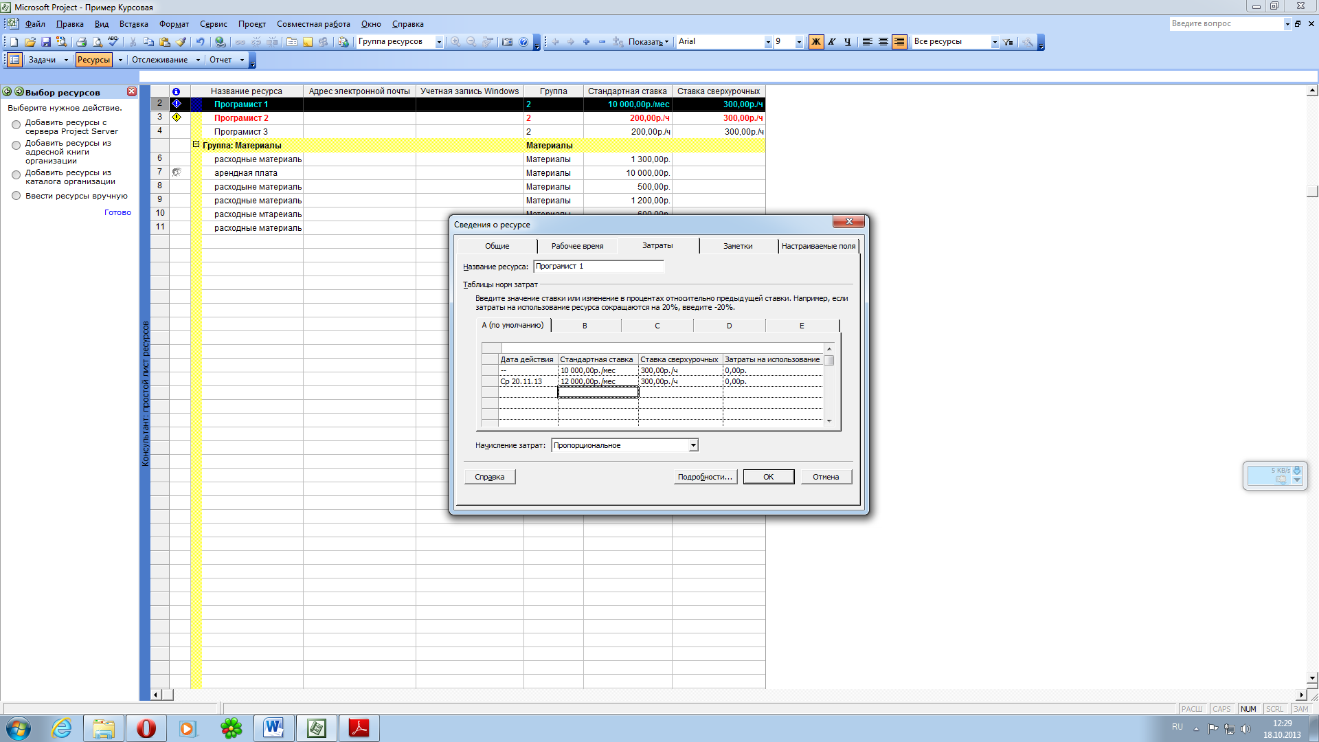The width and height of the screenshot is (1319, 742).
Task: Collapse the 'Группа: Материалы' group
Action: (196, 145)
